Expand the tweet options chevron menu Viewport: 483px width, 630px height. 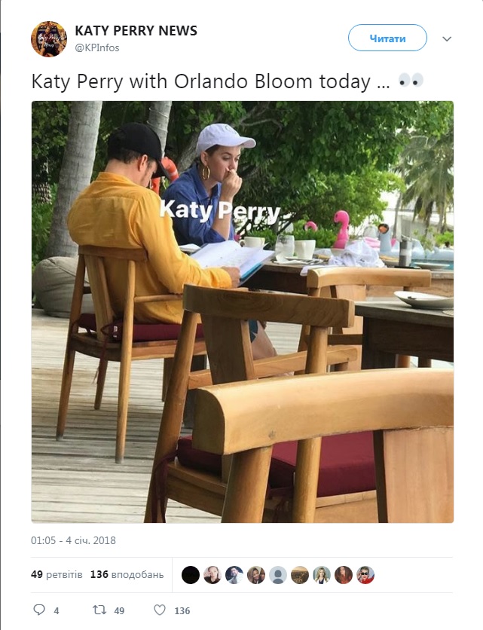point(447,39)
